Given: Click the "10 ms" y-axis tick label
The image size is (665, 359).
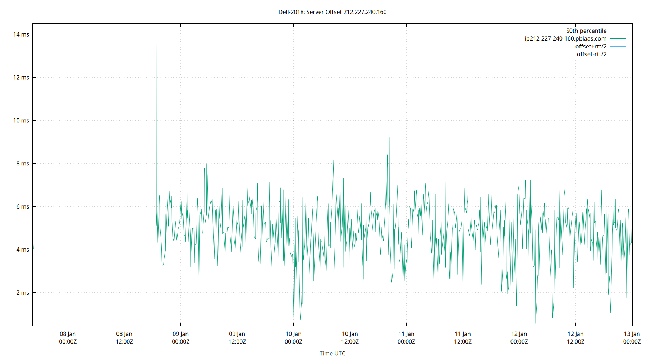Looking at the screenshot, I should [21, 121].
